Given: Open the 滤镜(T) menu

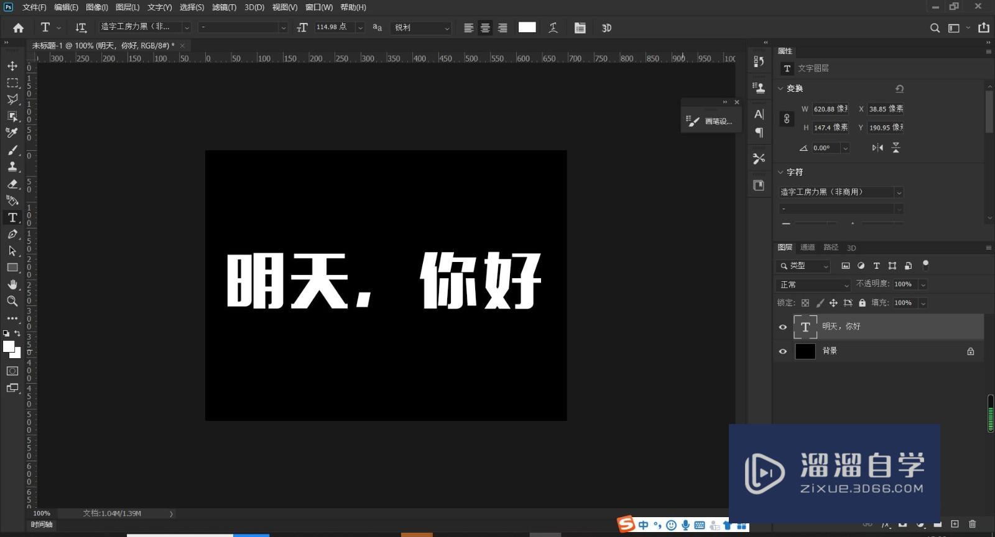Looking at the screenshot, I should [224, 7].
